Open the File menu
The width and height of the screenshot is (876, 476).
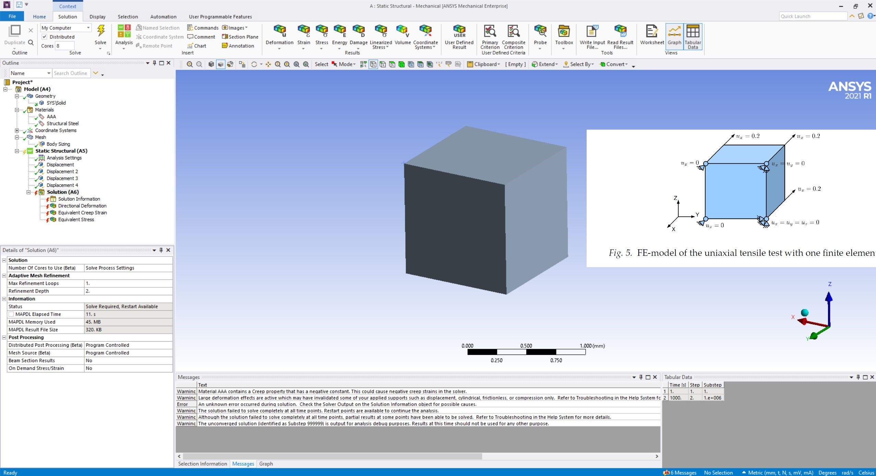[12, 16]
